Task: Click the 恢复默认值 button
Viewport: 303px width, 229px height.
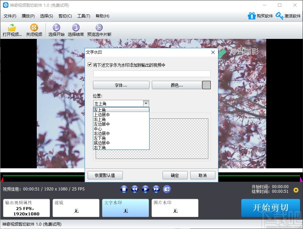Action: click(105, 175)
